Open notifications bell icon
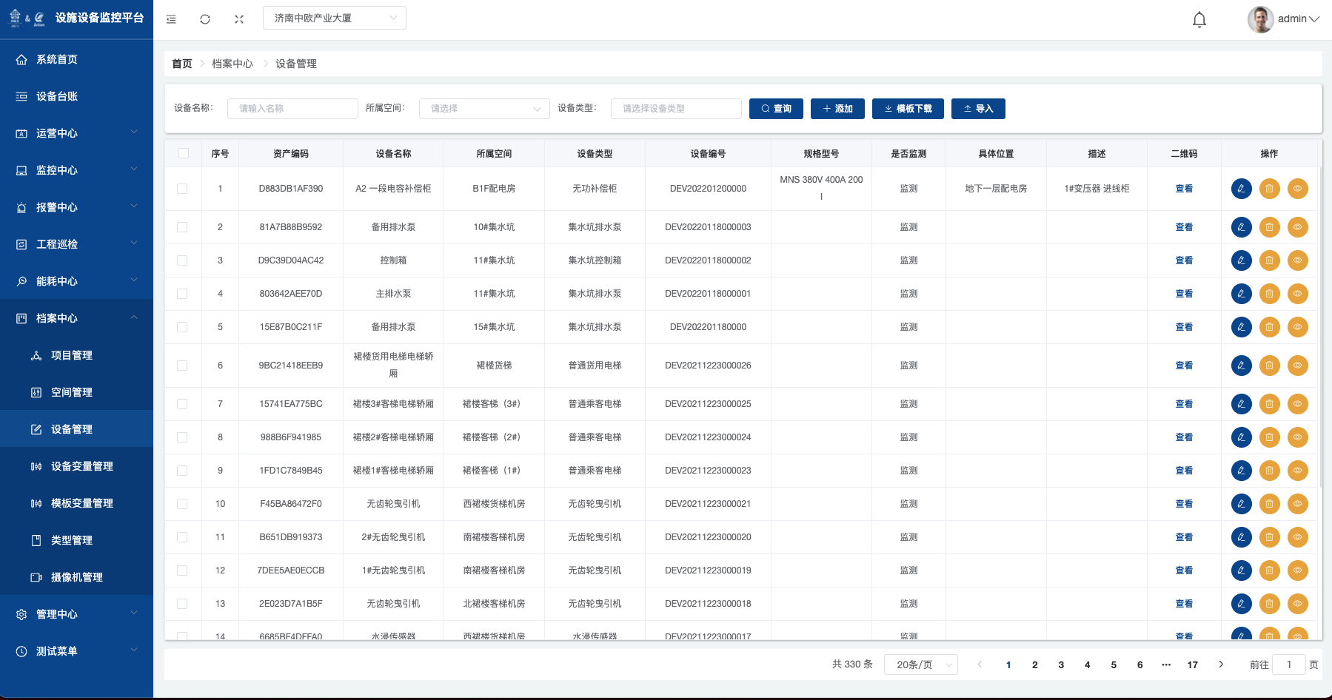The height and width of the screenshot is (700, 1332). [1199, 19]
